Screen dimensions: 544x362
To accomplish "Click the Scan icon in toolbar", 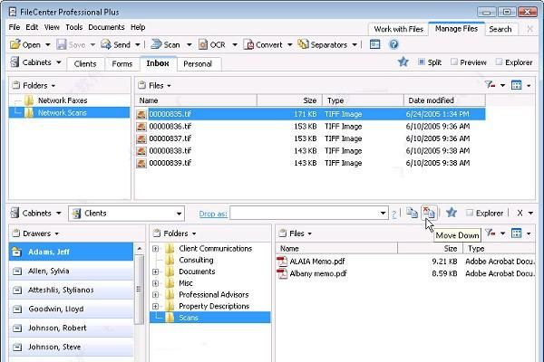I will tap(156, 44).
